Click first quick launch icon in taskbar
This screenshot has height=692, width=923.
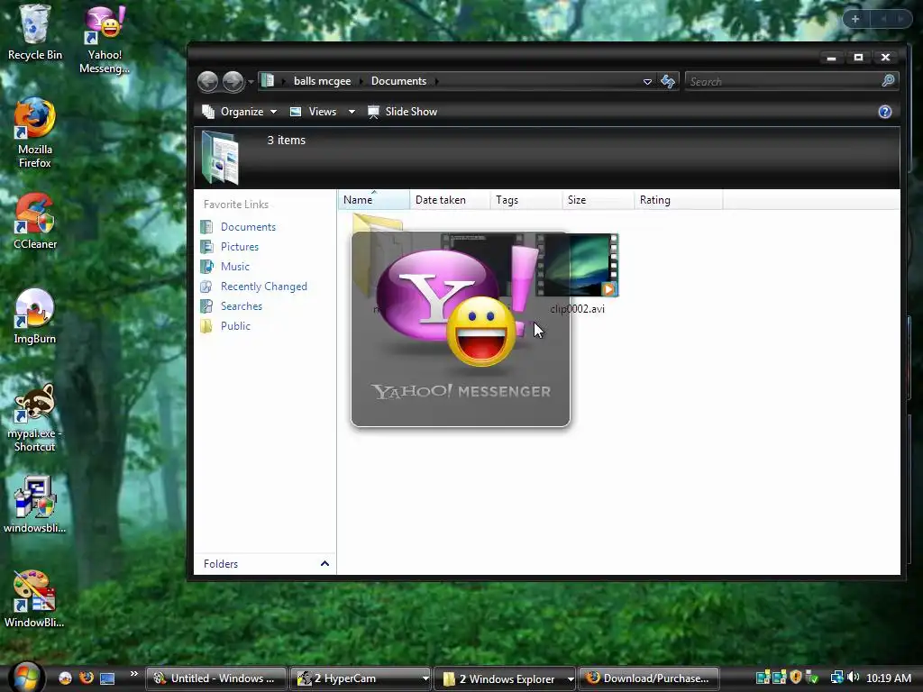65,678
